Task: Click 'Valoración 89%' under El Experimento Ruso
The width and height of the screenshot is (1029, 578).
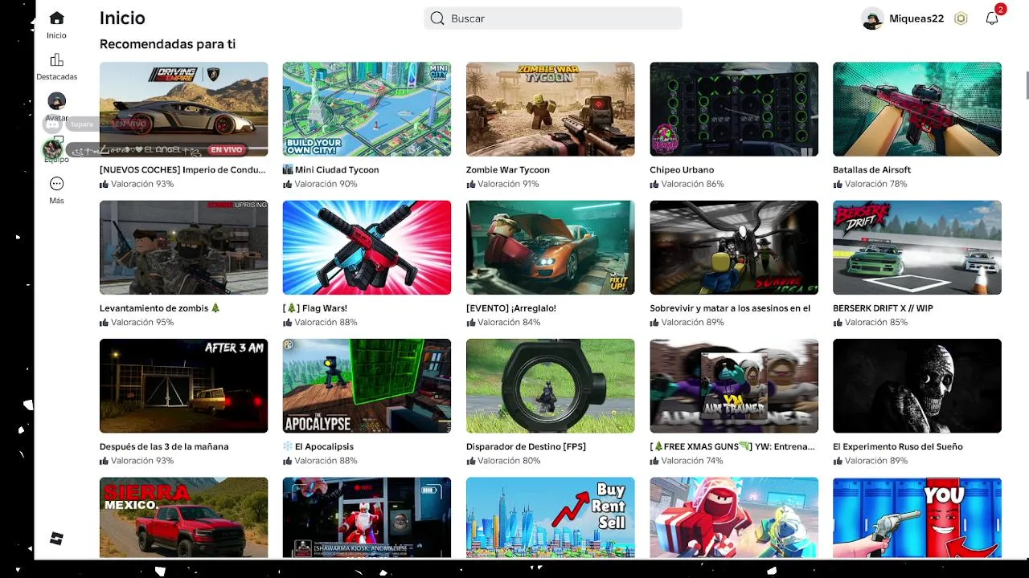Action: coord(876,461)
